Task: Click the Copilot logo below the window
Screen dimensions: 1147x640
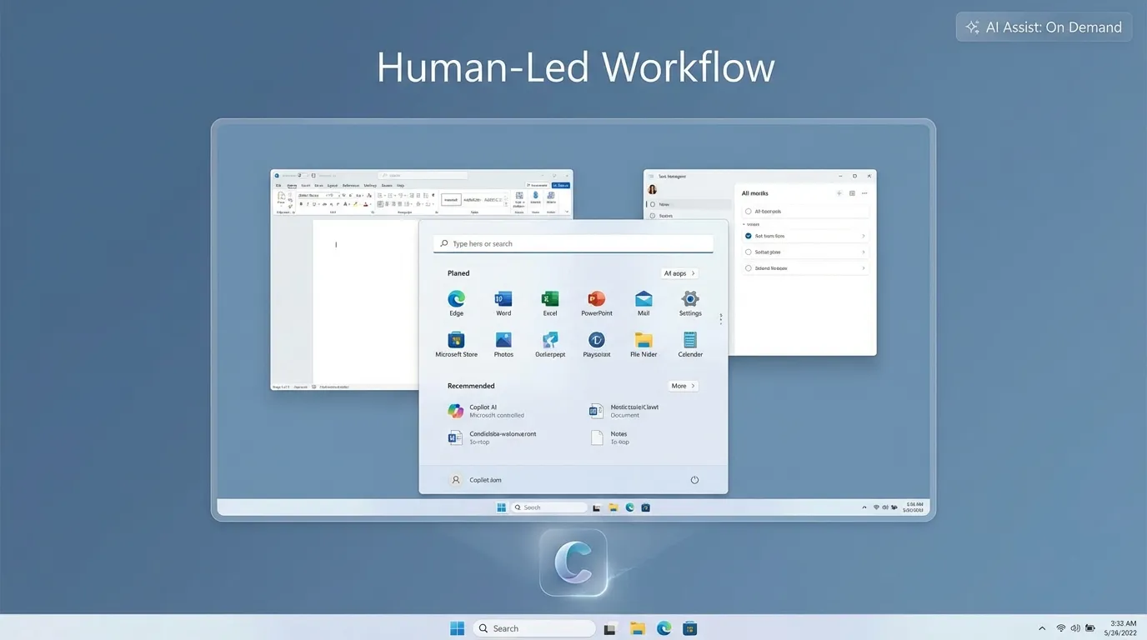Action: point(573,562)
